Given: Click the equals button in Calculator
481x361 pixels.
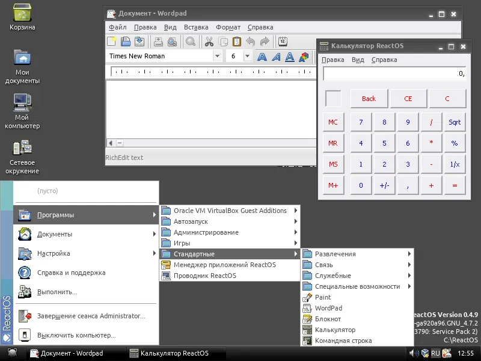Looking at the screenshot, I should pyautogui.click(x=455, y=185).
